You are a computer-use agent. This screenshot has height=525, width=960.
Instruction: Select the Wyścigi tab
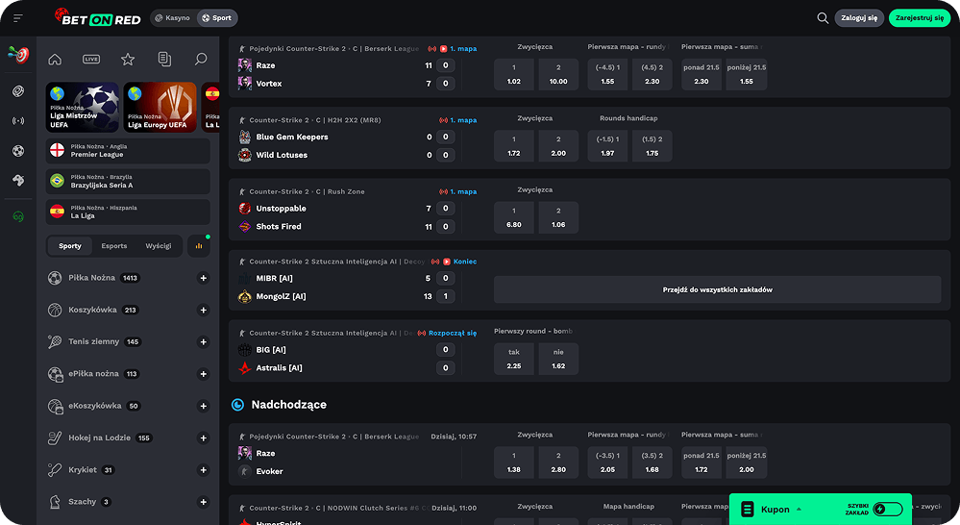pyautogui.click(x=159, y=246)
